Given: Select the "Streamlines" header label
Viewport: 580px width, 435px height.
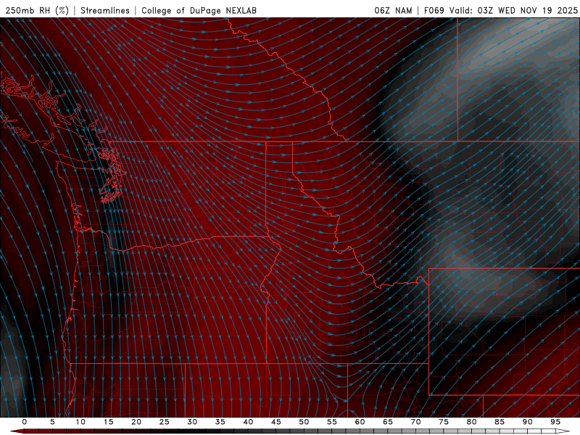Looking at the screenshot, I should tap(105, 10).
